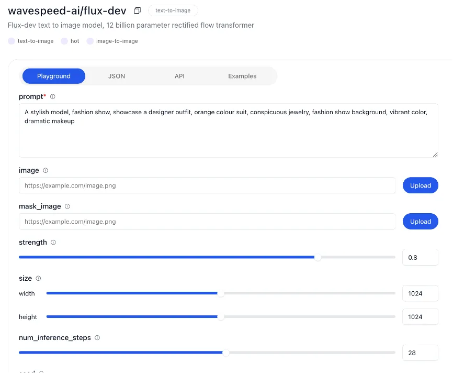
Task: Adjust the strength slider
Action: [318, 257]
